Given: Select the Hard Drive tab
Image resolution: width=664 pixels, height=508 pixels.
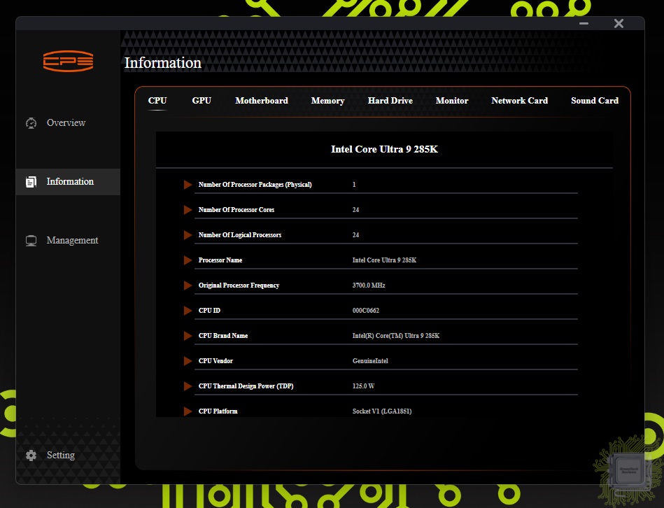Looking at the screenshot, I should point(390,101).
